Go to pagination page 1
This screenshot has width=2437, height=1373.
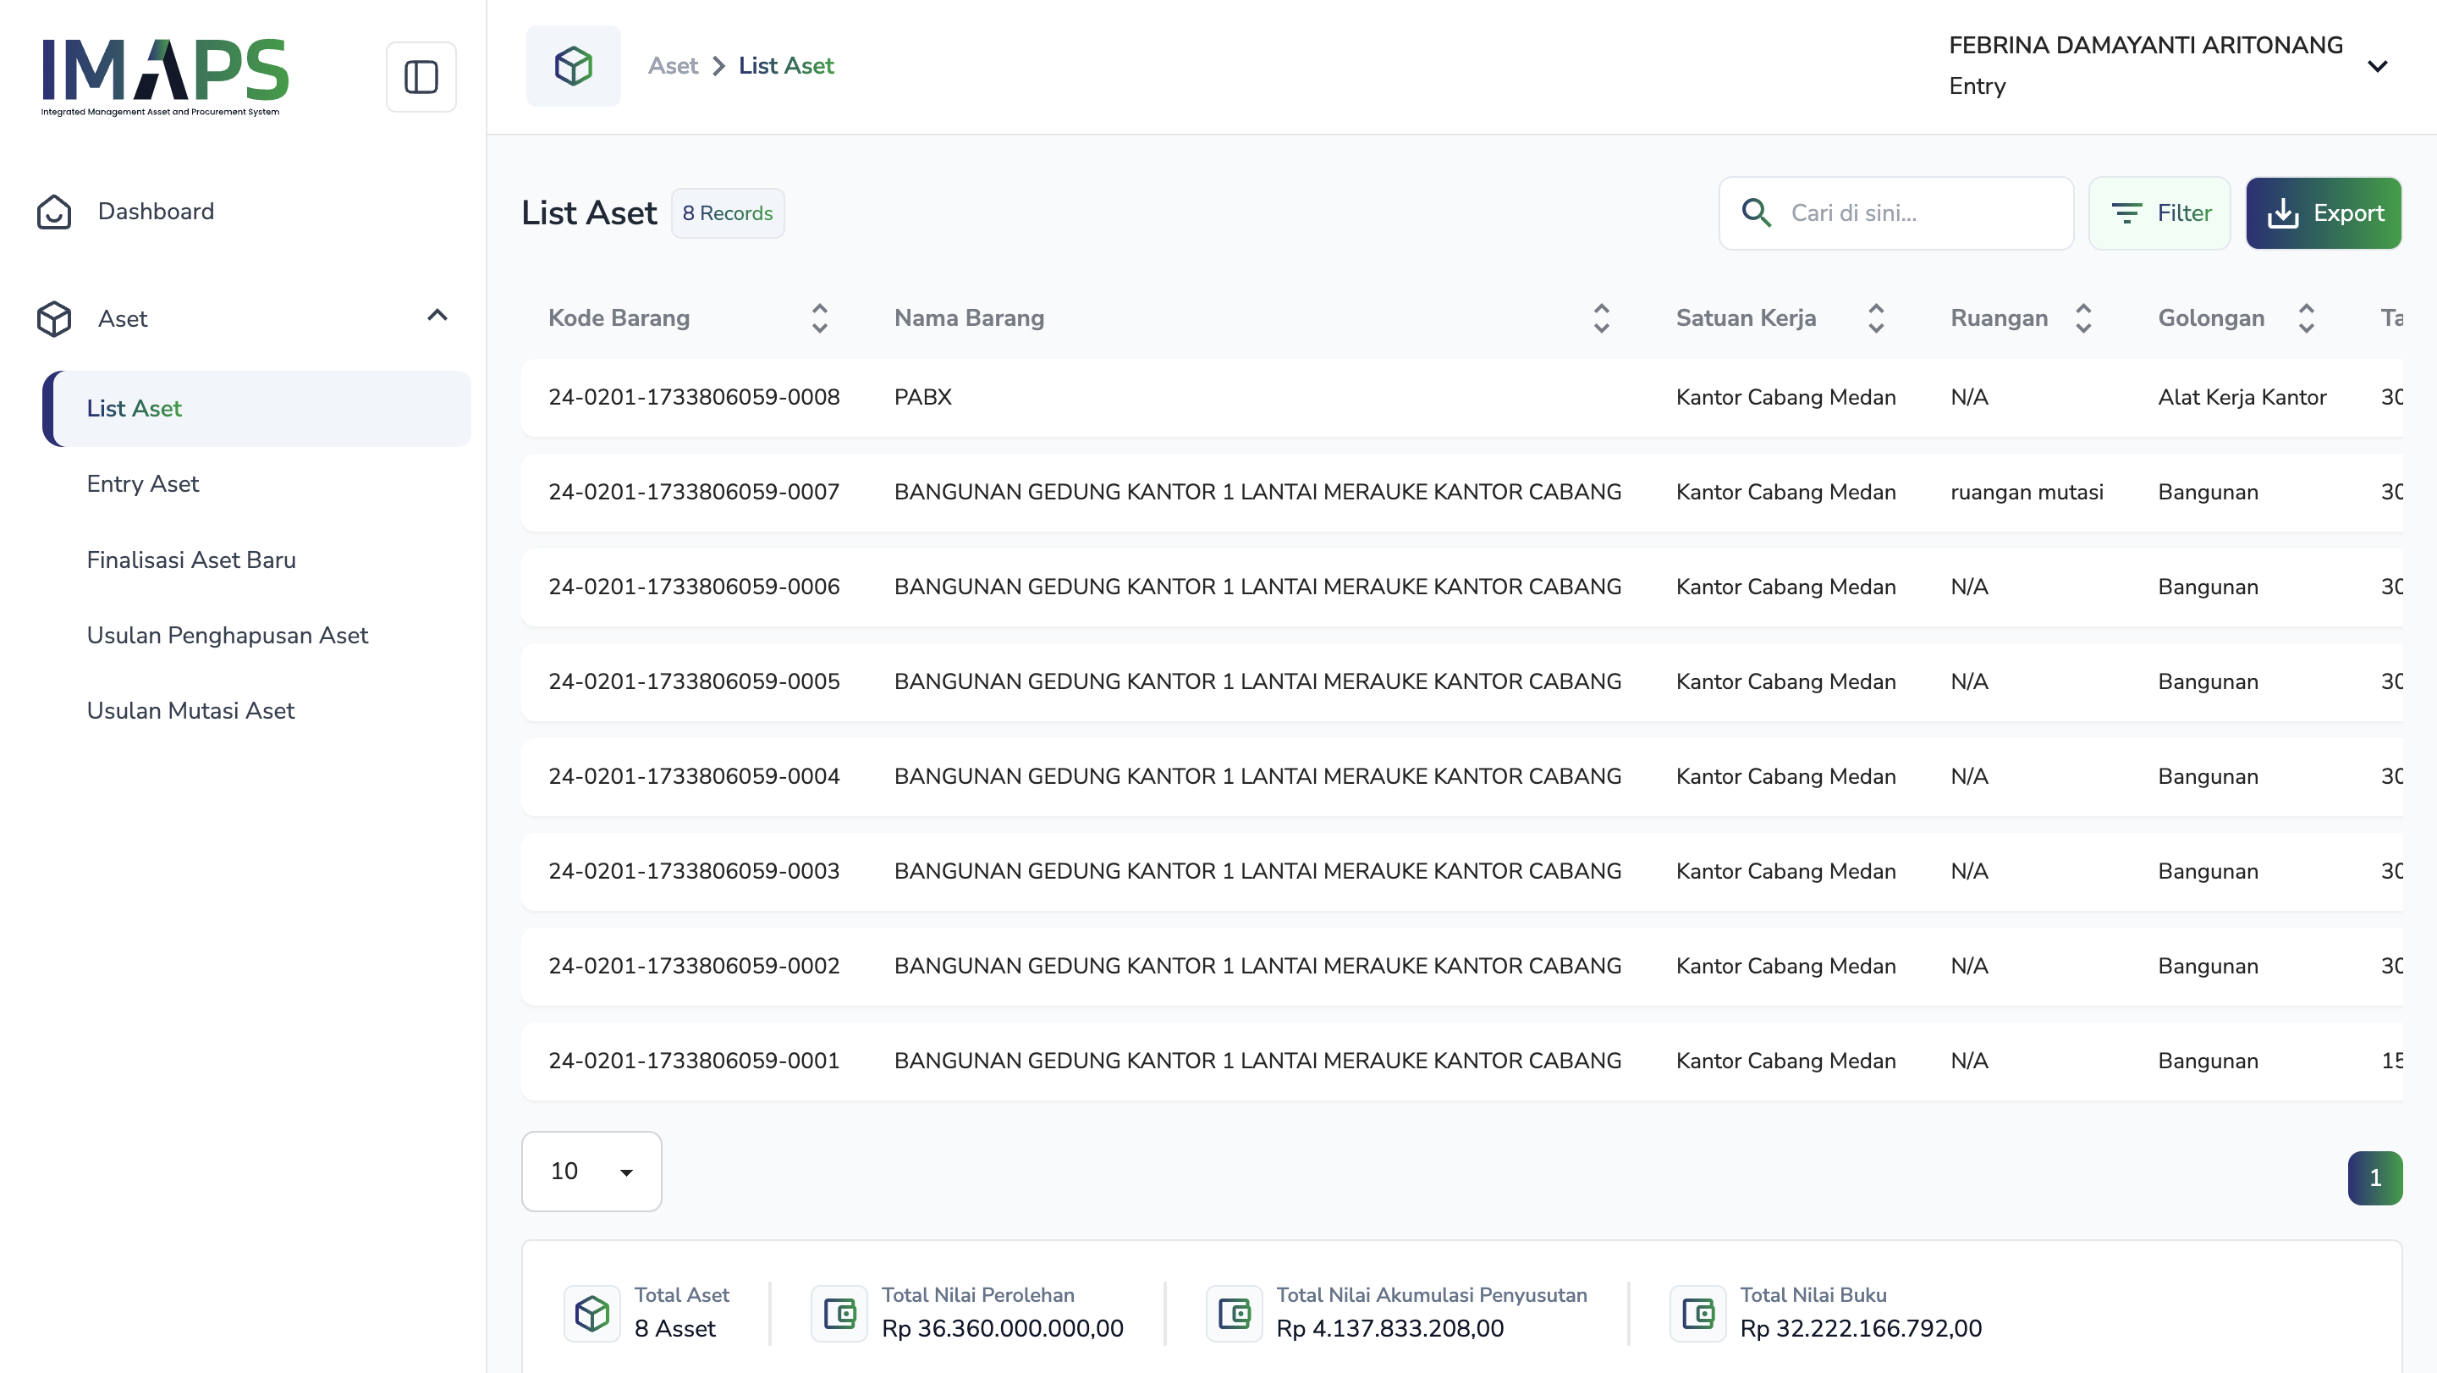2374,1177
